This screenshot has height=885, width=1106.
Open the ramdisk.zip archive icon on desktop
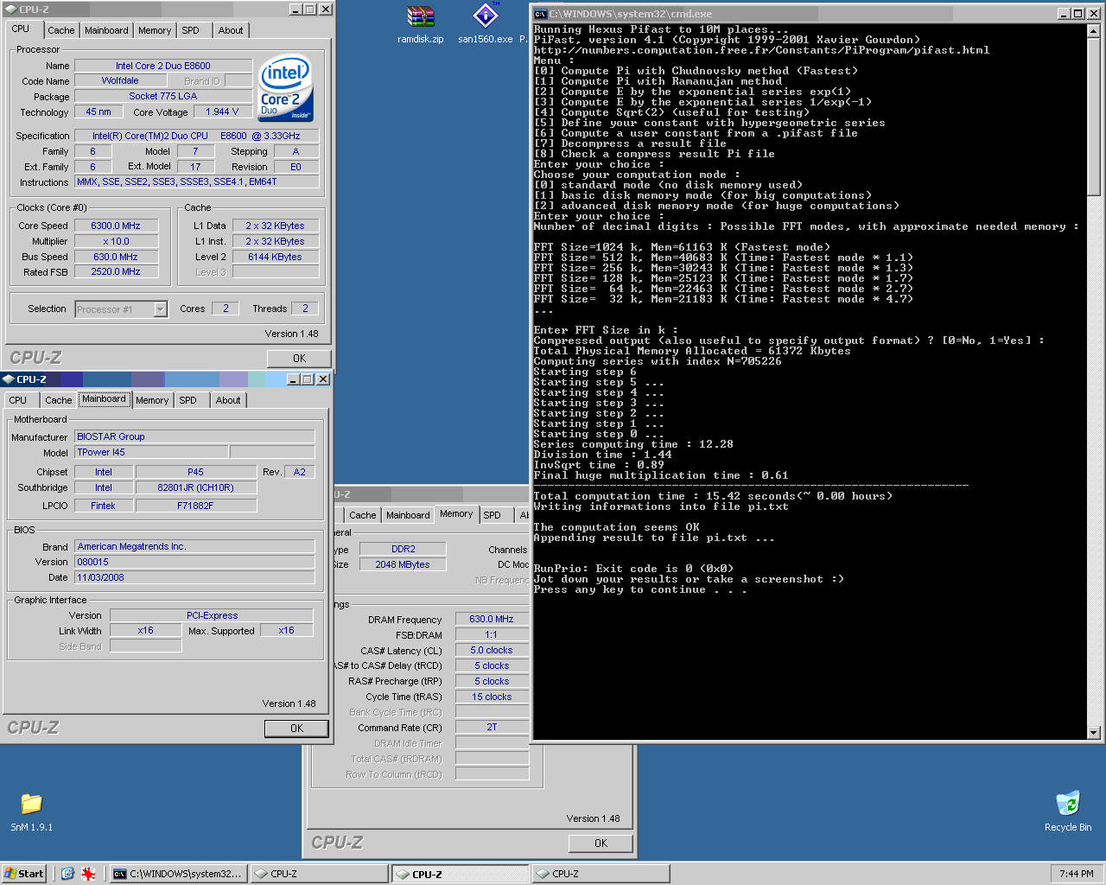pos(421,17)
